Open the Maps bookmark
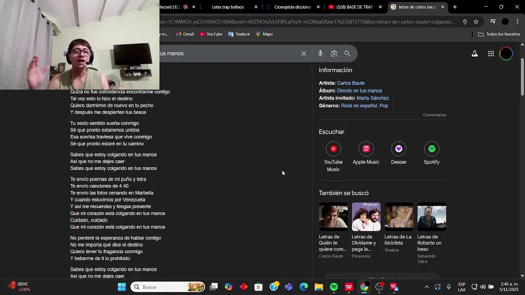The width and height of the screenshot is (525, 295). pos(264,34)
